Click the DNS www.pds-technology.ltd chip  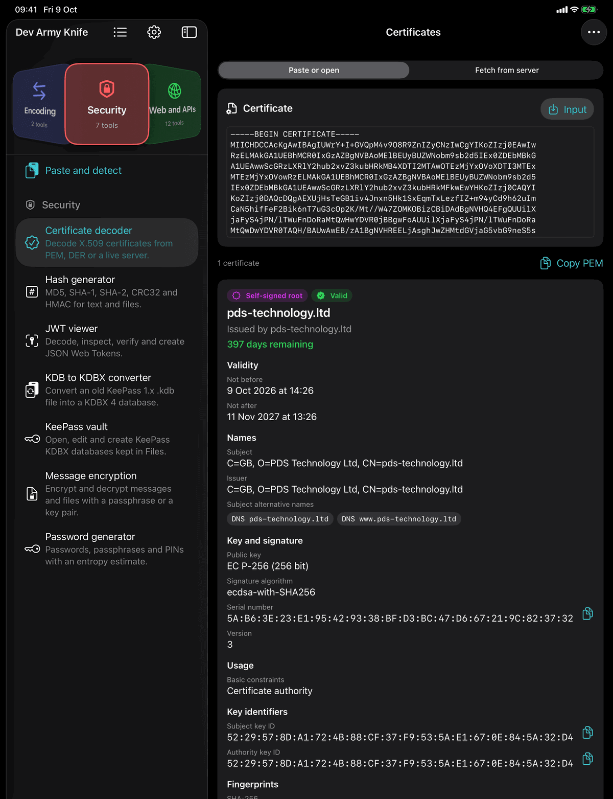click(x=399, y=519)
